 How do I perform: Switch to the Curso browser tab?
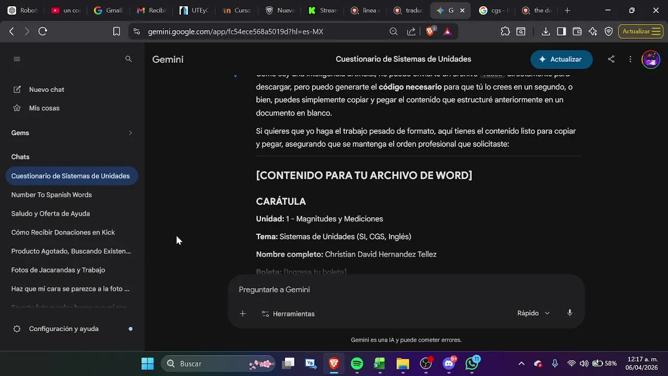click(x=236, y=10)
